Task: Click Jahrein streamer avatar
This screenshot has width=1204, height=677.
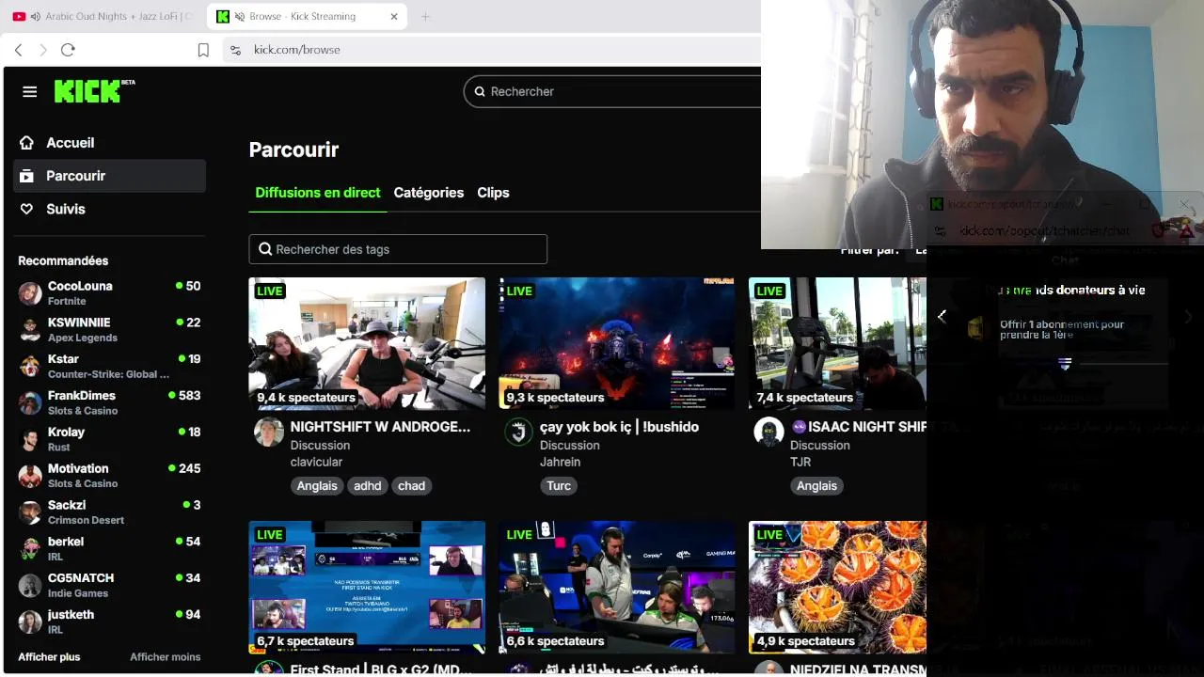Action: (518, 433)
